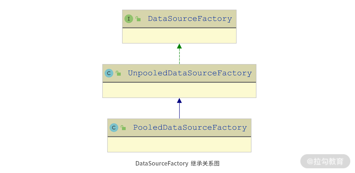Select the DataSourceFactory name label

pos(190,19)
